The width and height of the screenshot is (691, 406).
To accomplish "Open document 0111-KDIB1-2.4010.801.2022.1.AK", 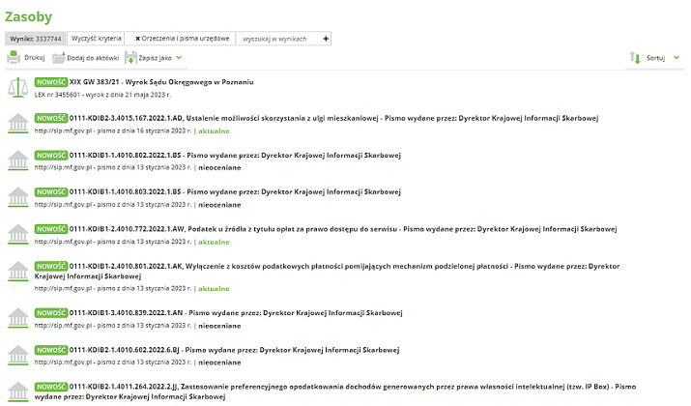I will [x=127, y=264].
